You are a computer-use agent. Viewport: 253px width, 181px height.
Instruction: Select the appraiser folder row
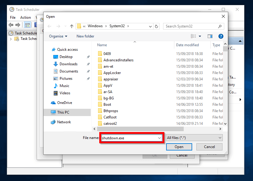tap(160, 79)
